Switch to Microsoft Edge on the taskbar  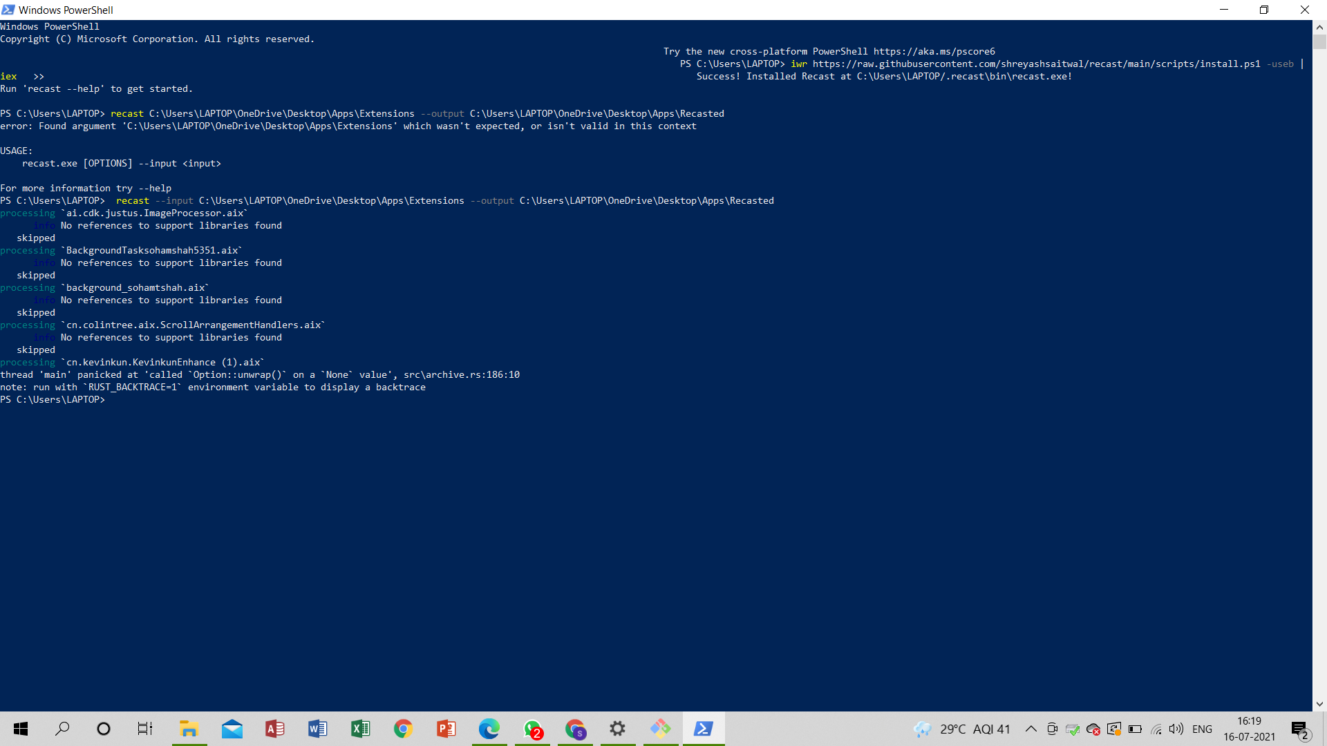click(489, 729)
